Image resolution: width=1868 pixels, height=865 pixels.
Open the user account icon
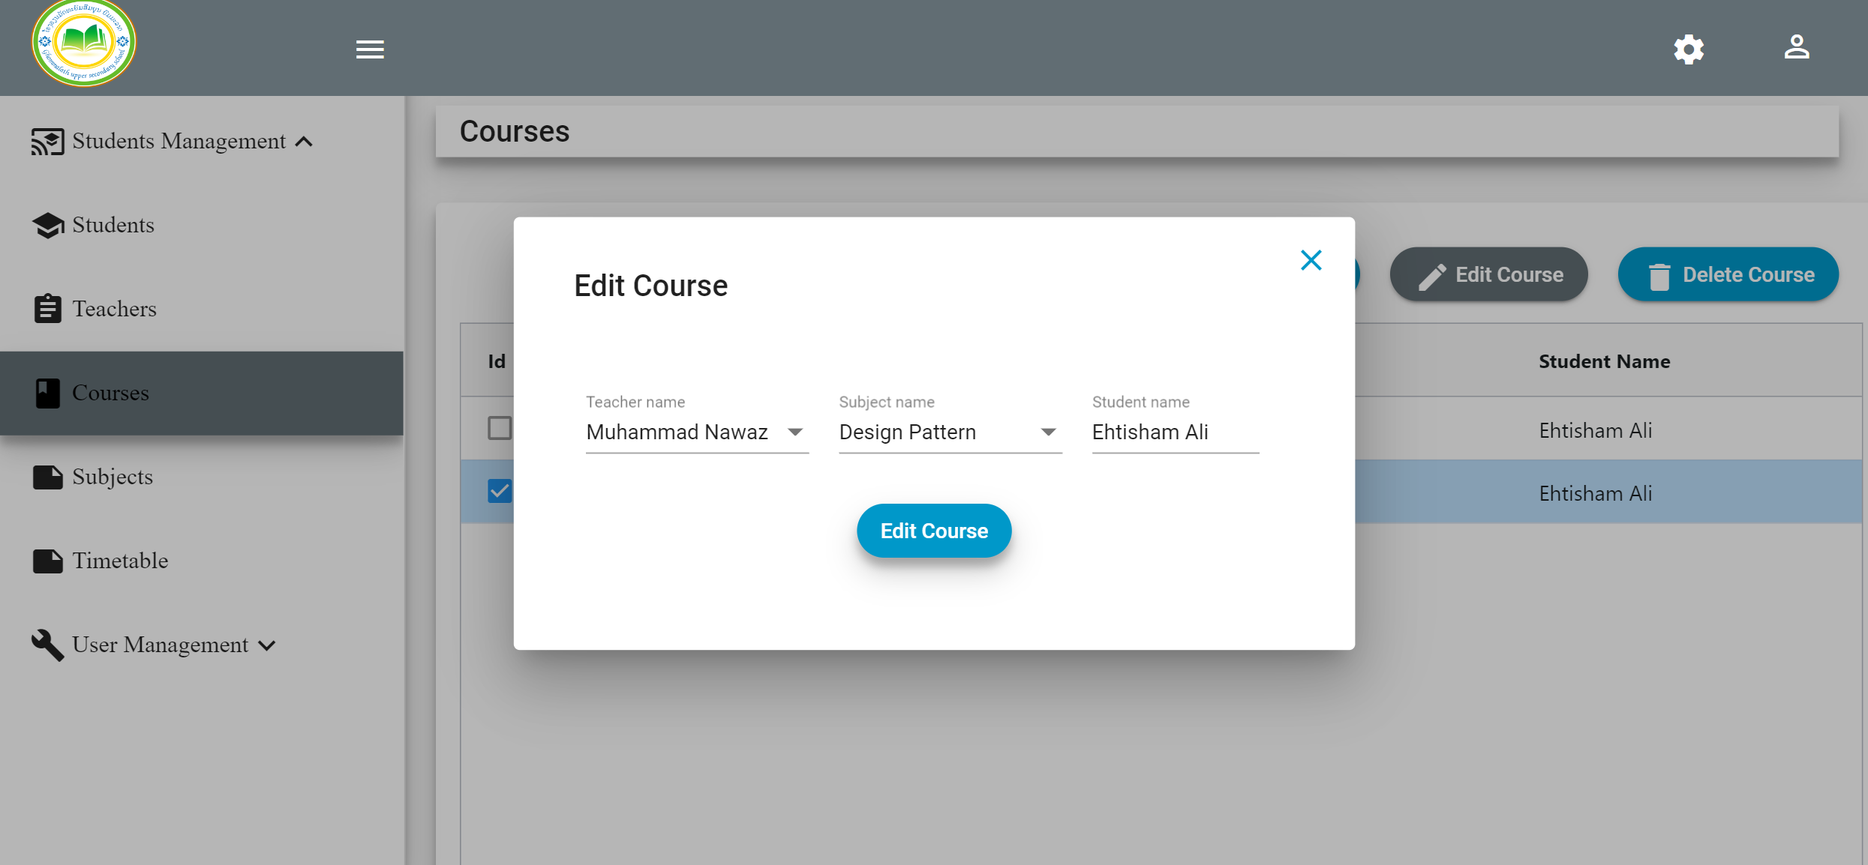pos(1797,47)
